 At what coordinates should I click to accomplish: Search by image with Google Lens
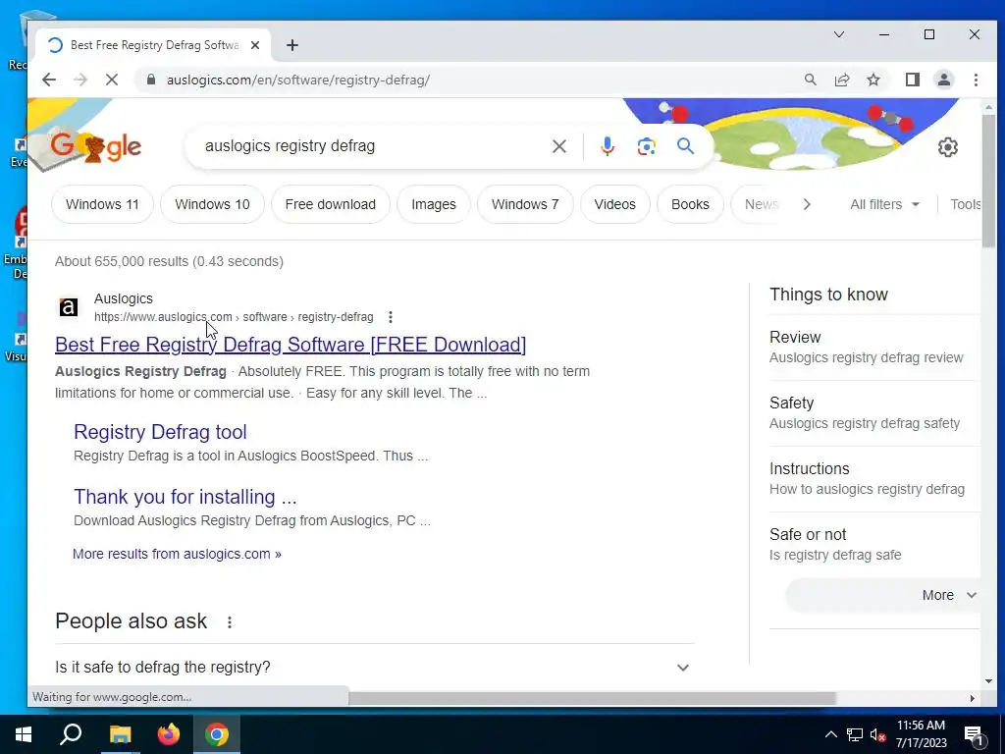coord(646,146)
